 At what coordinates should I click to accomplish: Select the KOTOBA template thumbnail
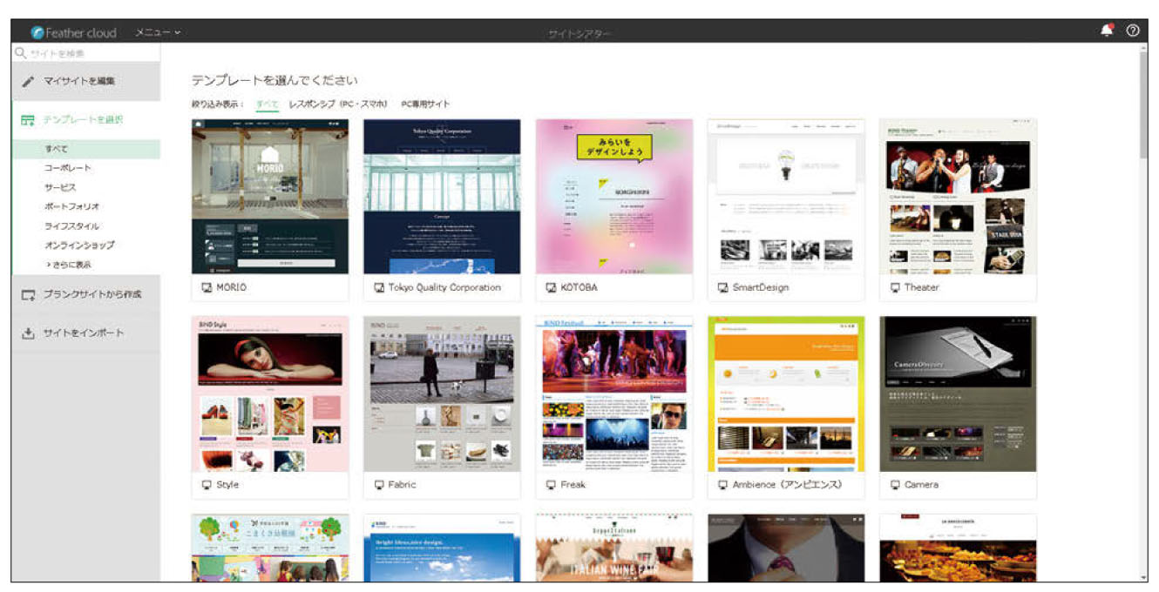[614, 197]
